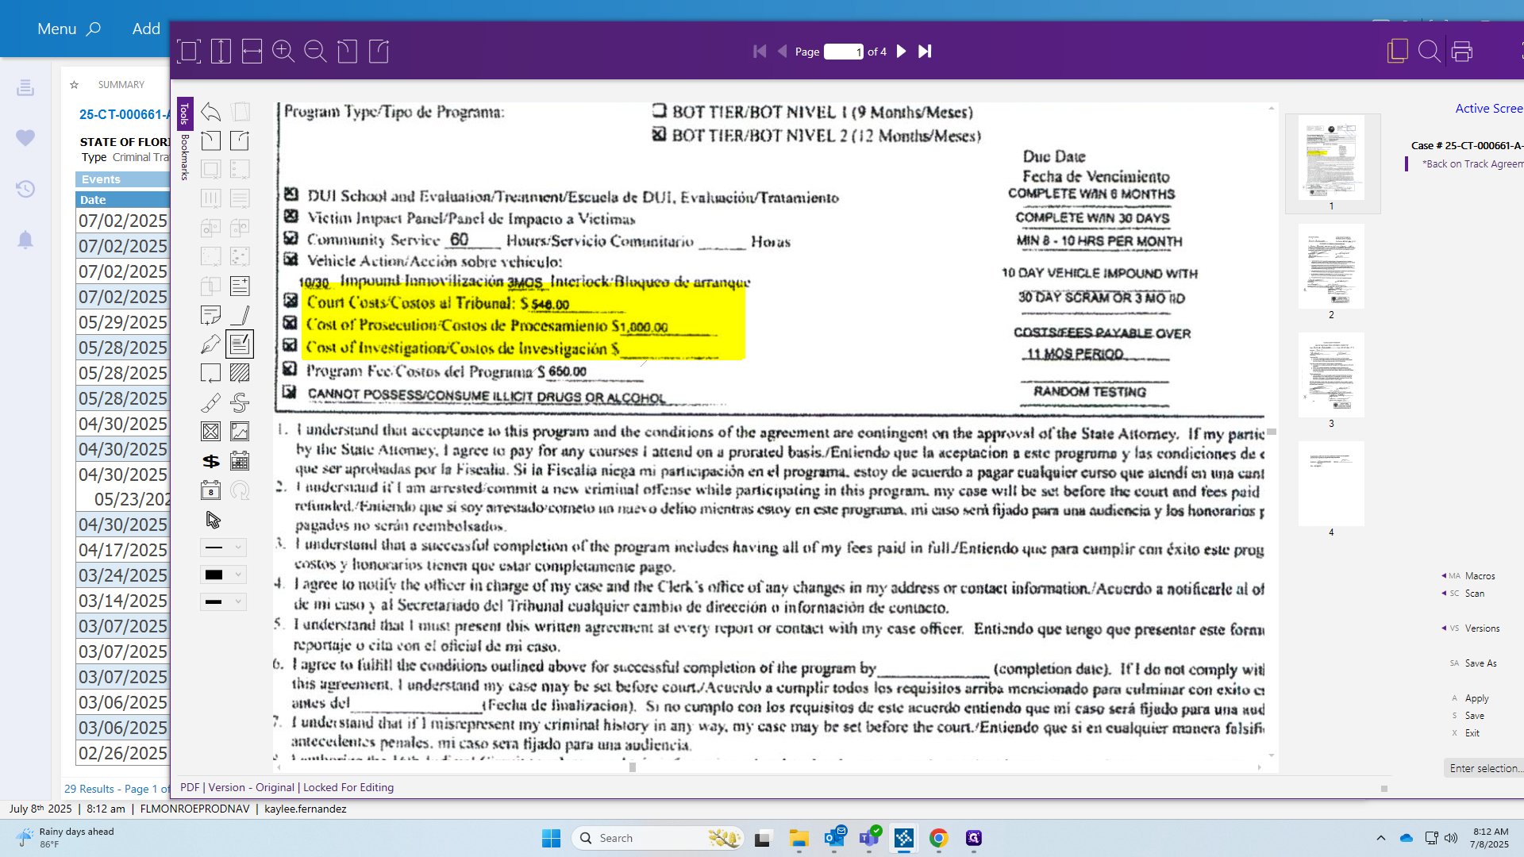Go to previous page arrow
This screenshot has height=857, width=1524.
pyautogui.click(x=782, y=52)
